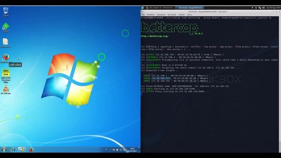Launch Firefox from the Windows taskbar

(31, 149)
